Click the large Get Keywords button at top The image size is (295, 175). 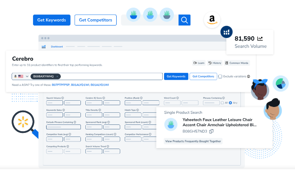[x=51, y=20]
